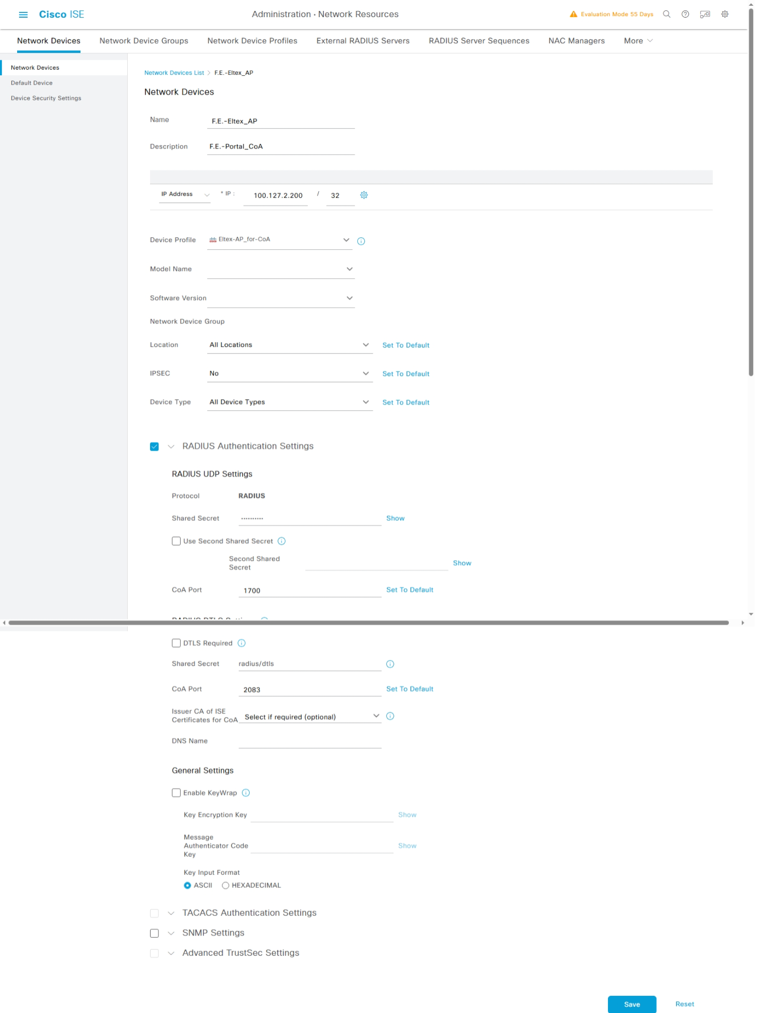
Task: Open the Device Type dropdown
Action: pyautogui.click(x=290, y=402)
